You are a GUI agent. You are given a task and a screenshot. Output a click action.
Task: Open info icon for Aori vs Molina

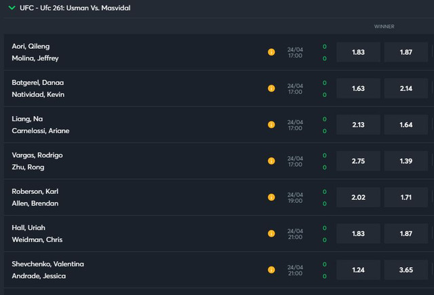pyautogui.click(x=271, y=52)
